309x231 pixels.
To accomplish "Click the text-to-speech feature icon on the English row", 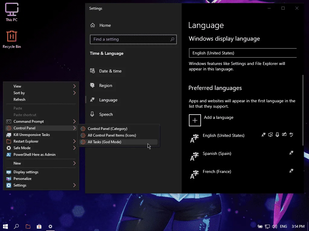I will coord(270,134).
